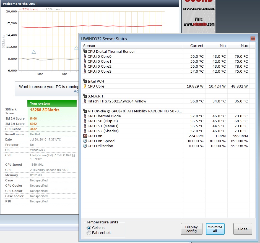
Task: Click the March triangle marker on the ORB chart
Action: (x=34, y=52)
